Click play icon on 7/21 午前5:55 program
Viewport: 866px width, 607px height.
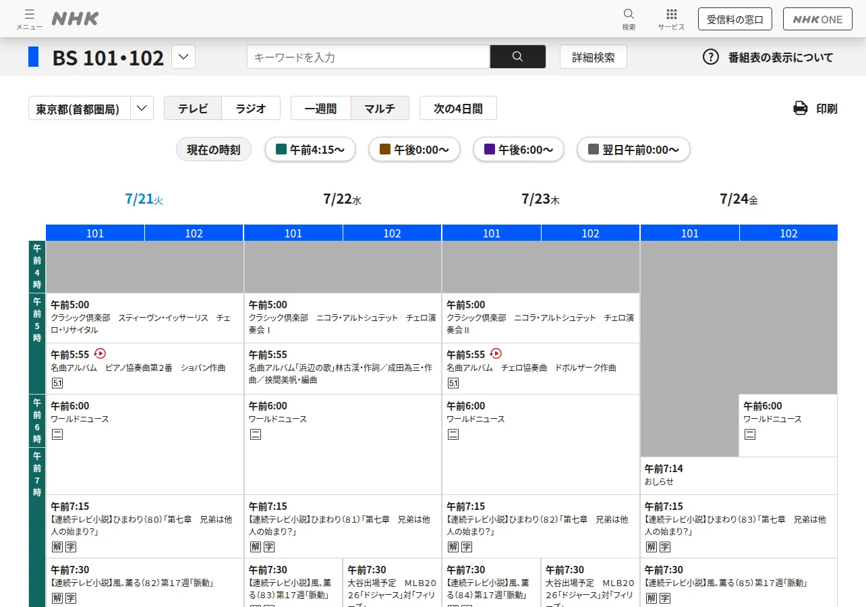[x=100, y=353]
